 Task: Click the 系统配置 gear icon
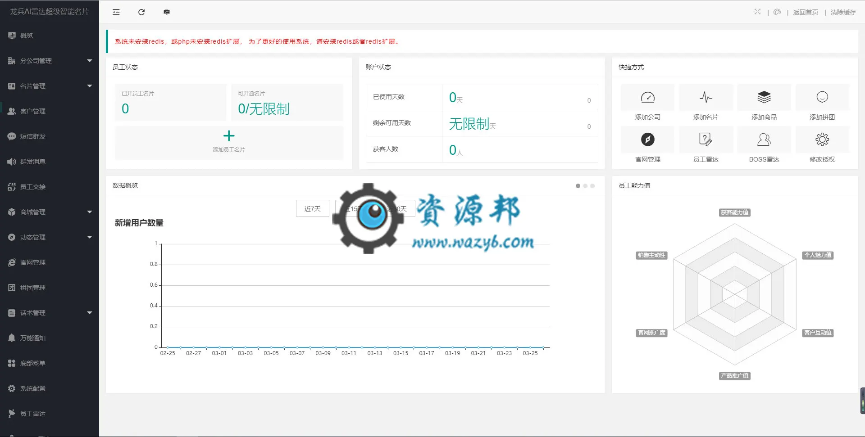(12, 388)
